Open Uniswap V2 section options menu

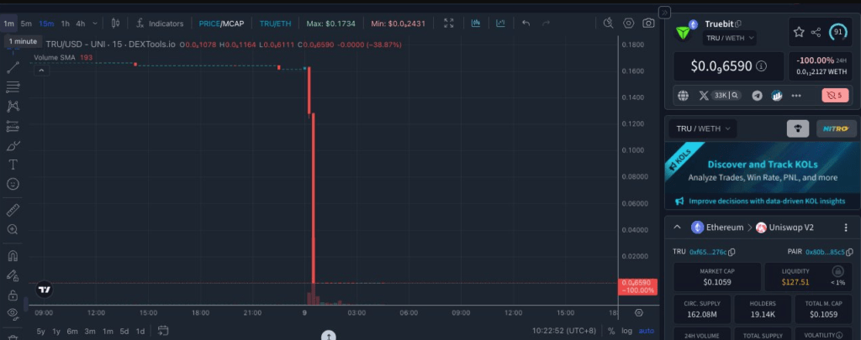(x=846, y=228)
